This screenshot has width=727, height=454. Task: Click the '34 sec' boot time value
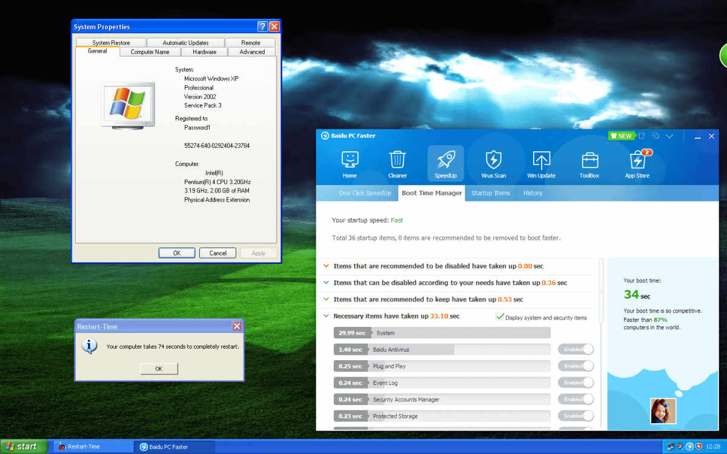tap(637, 295)
